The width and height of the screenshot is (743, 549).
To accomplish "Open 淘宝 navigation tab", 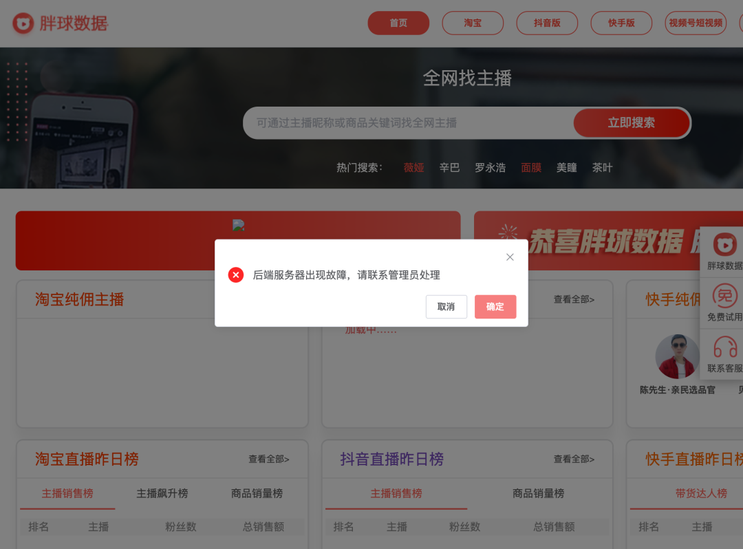I will 473,23.
